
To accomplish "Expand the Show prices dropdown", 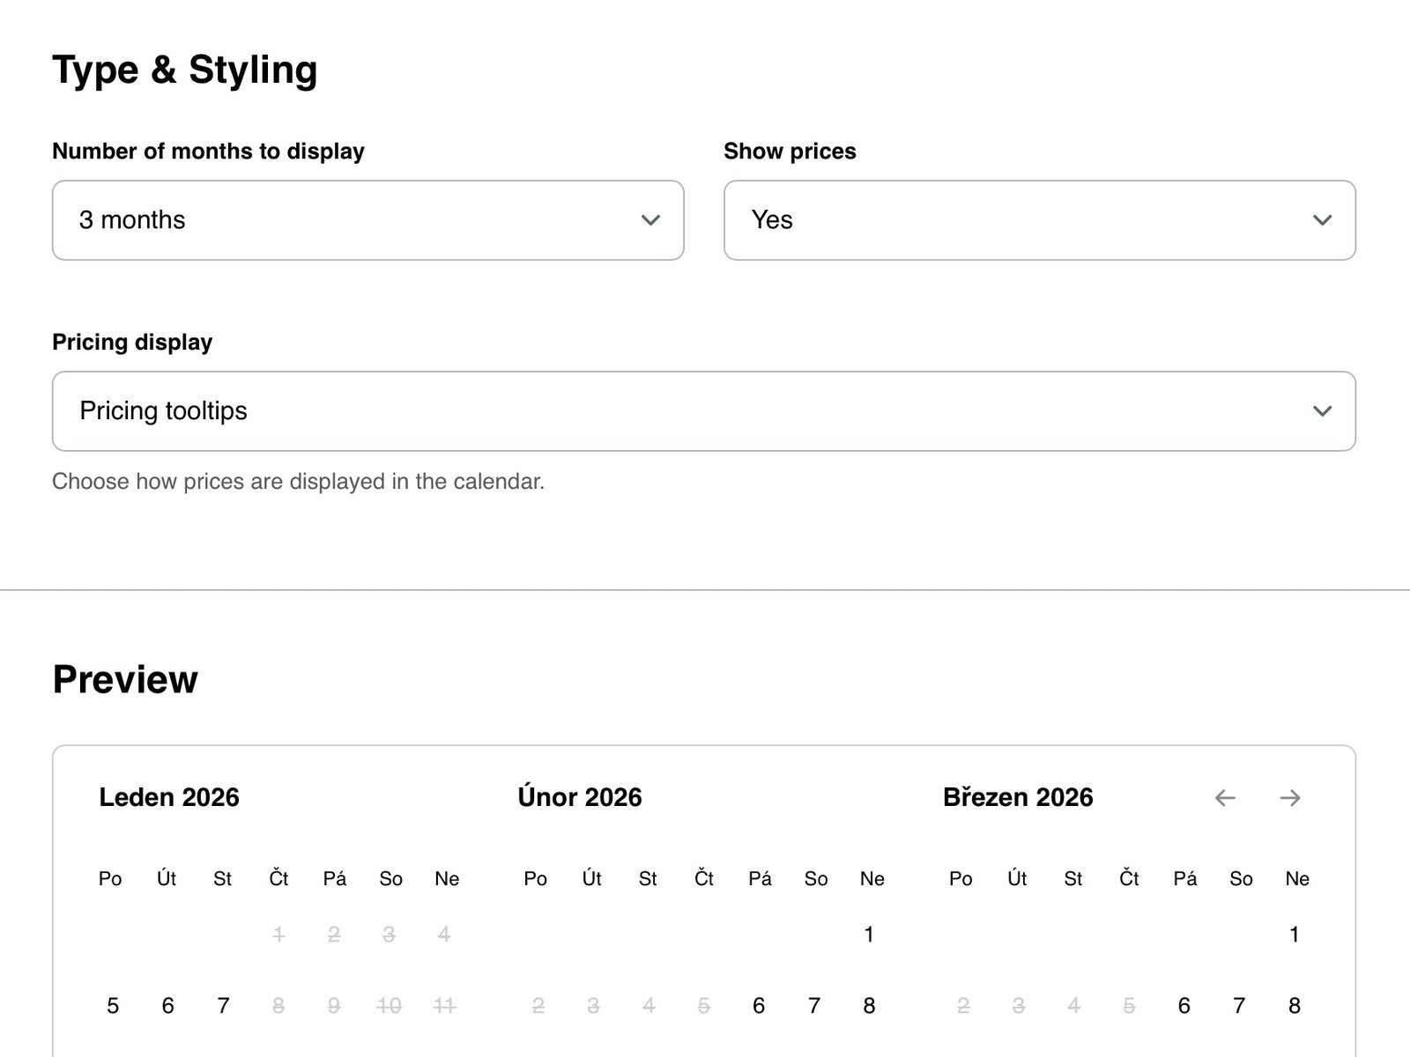I will [x=1039, y=220].
